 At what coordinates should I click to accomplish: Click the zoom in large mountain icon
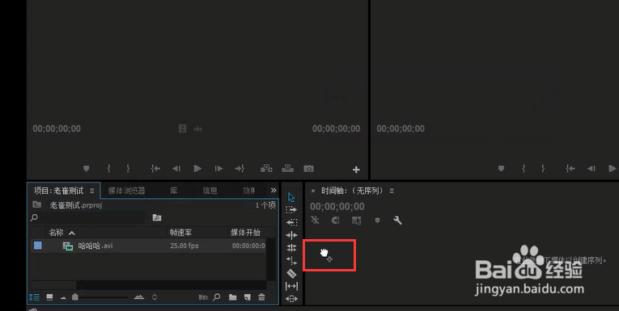point(139,297)
